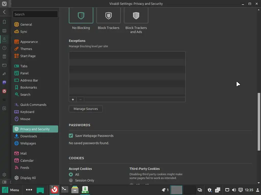The image size is (261, 195).
Task: Open General settings category
Action: tap(35, 24)
